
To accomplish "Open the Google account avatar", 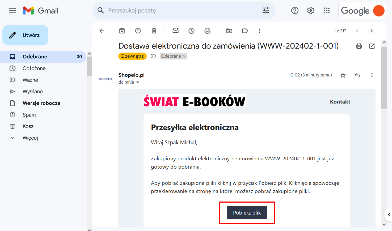I will pos(379,11).
